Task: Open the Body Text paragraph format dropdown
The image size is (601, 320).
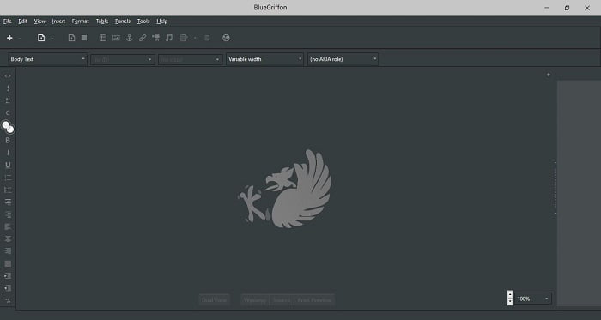Action: pos(47,59)
